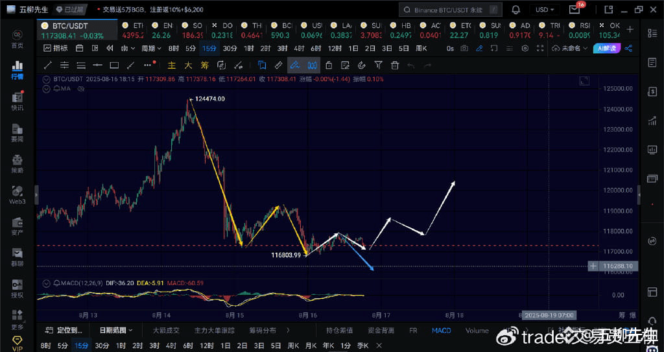Viewport: 664px width, 352px height.
Task: Toggle the lock drawings icon
Action: [329, 65]
